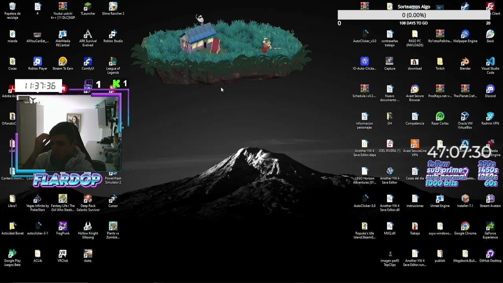Screen dimensions: 503x283
Task: Open the publish folder icon
Action: click(440, 254)
